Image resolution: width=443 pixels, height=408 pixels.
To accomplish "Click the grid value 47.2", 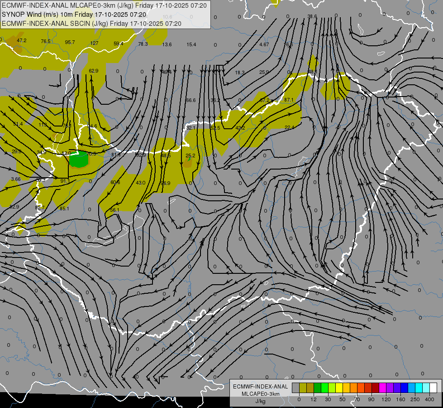I will coord(21,40).
